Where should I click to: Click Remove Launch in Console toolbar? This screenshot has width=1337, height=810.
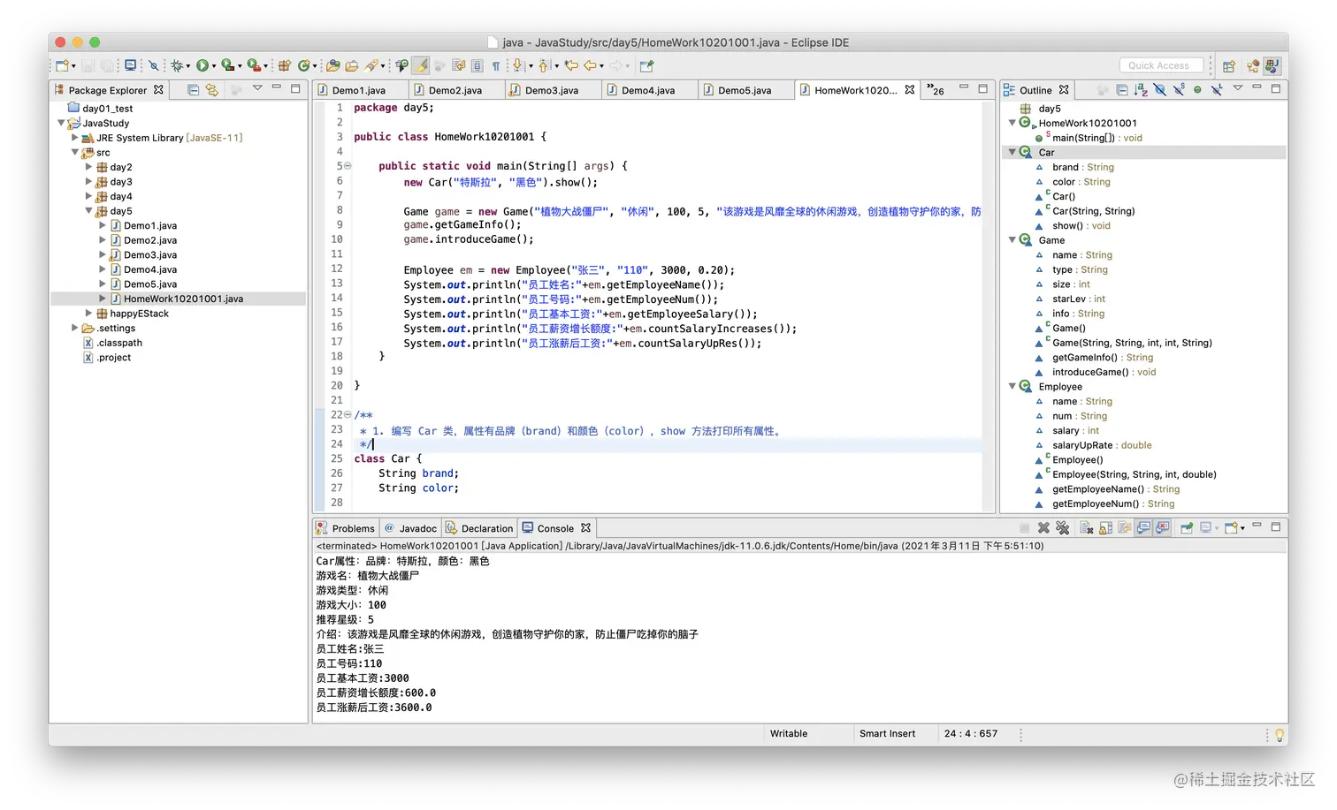(x=1043, y=527)
